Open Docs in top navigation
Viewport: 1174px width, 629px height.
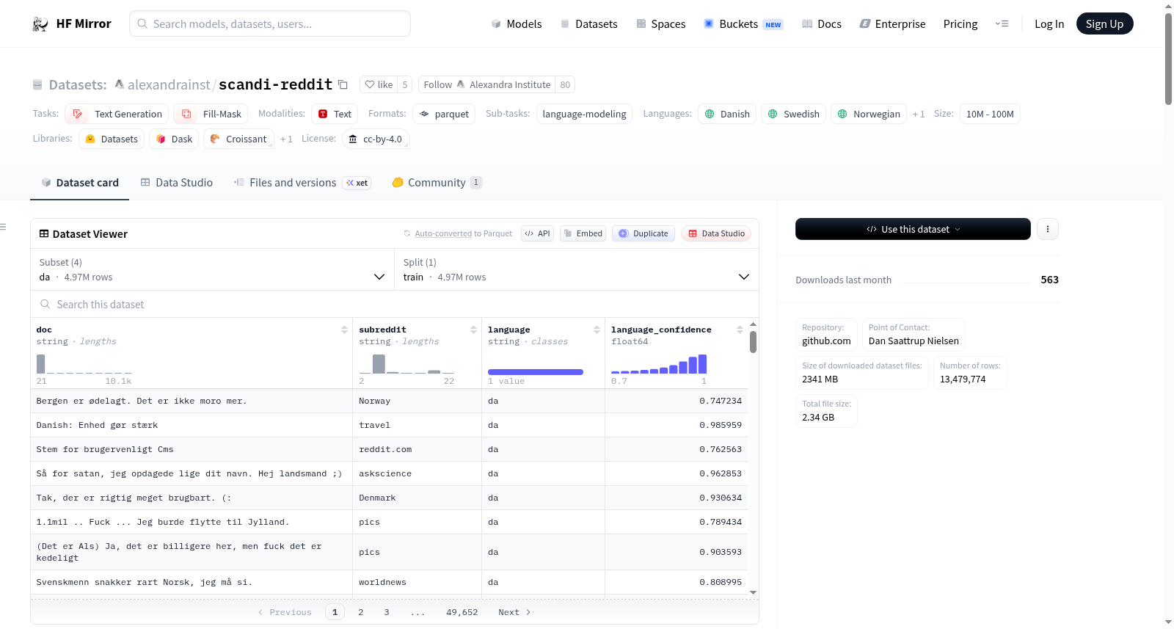[x=822, y=24]
